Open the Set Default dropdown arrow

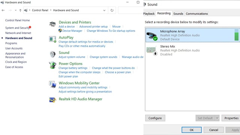coord(217,118)
